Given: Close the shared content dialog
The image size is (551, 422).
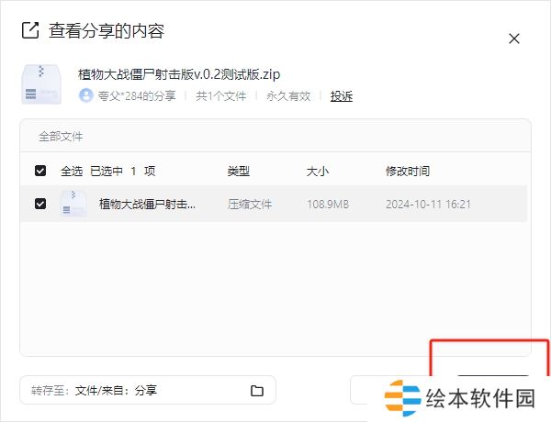Looking at the screenshot, I should (514, 39).
